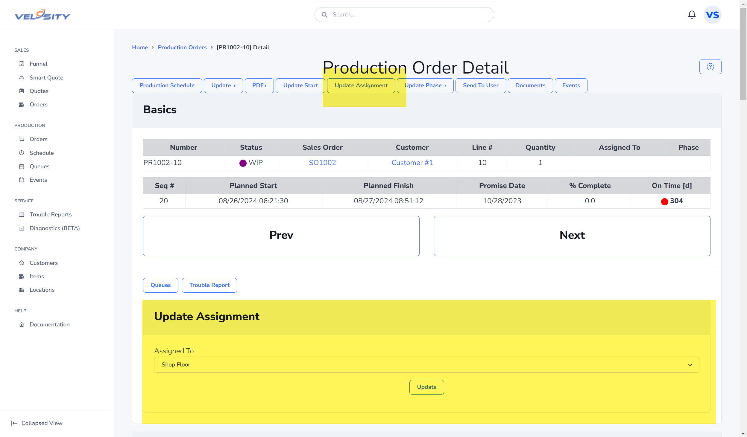747x437 pixels.
Task: Open the Assigned To Shop Floor dropdown
Action: pyautogui.click(x=427, y=365)
